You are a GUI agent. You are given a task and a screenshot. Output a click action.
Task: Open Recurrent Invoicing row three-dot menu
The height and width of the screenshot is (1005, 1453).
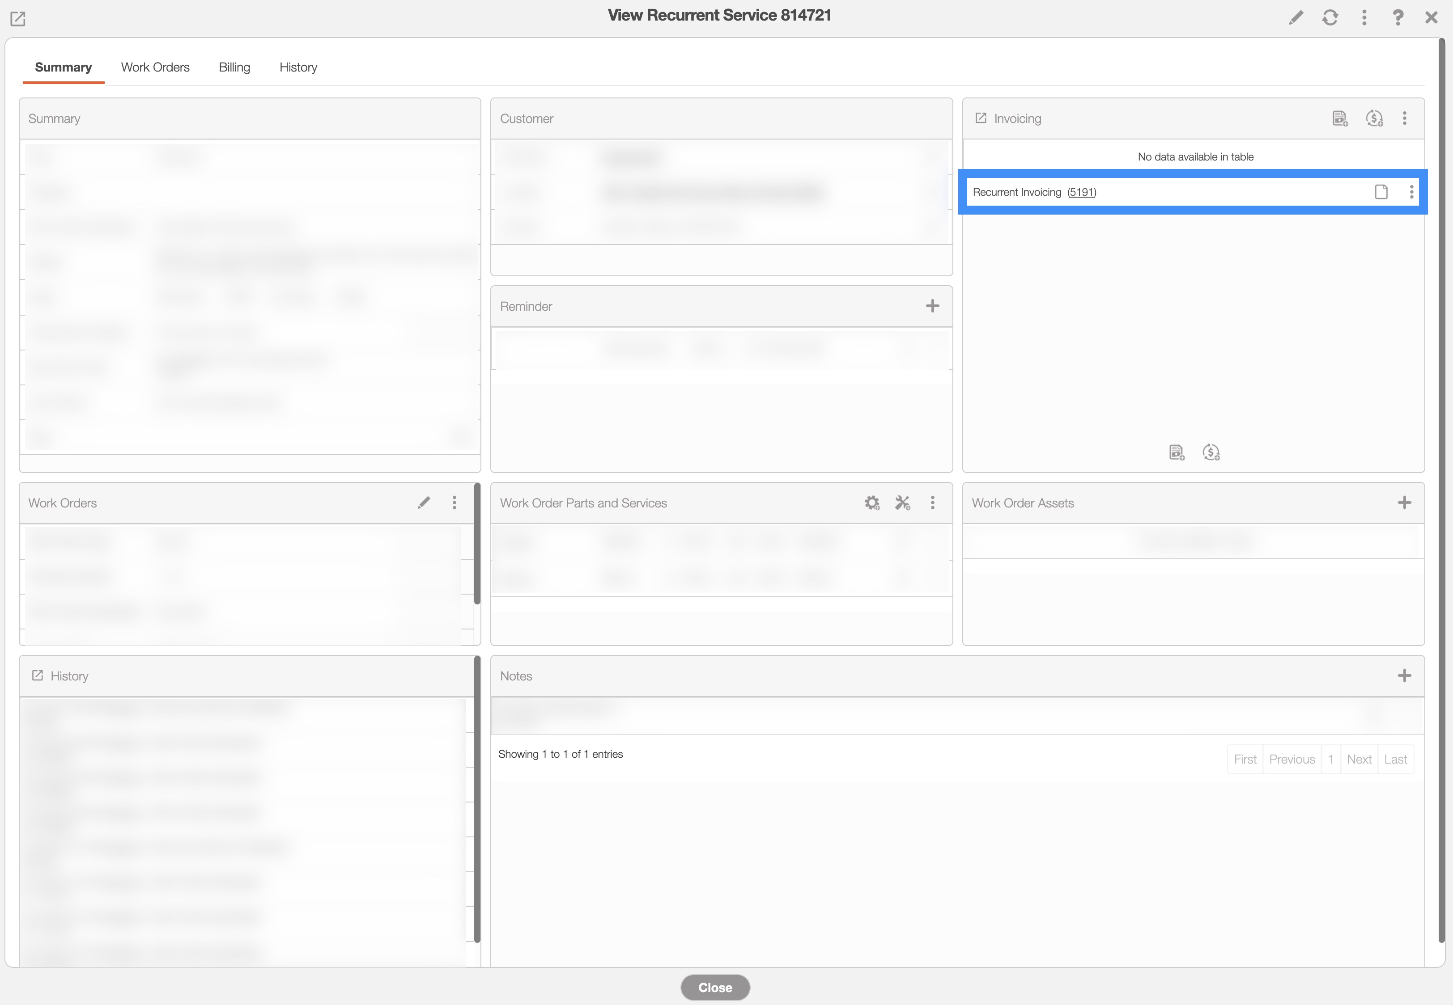tap(1411, 192)
